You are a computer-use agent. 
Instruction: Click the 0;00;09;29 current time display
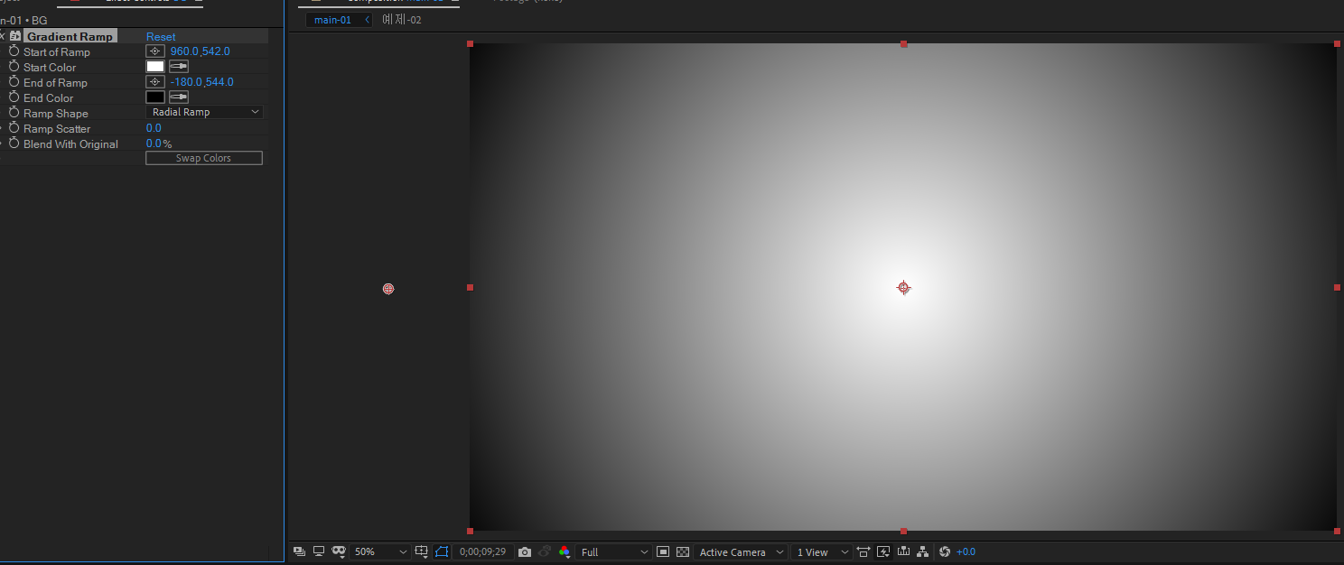coord(482,551)
